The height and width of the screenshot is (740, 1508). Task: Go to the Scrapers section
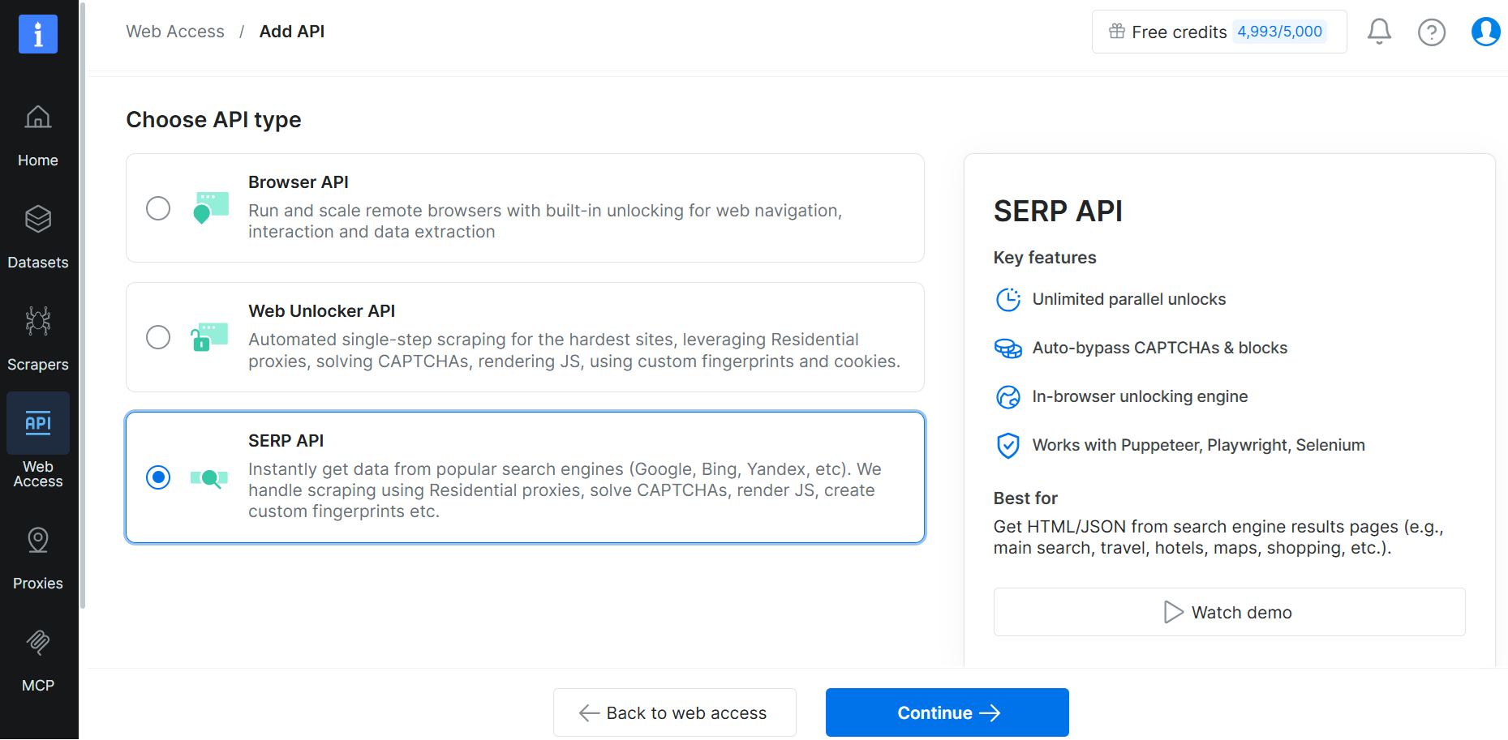point(38,340)
